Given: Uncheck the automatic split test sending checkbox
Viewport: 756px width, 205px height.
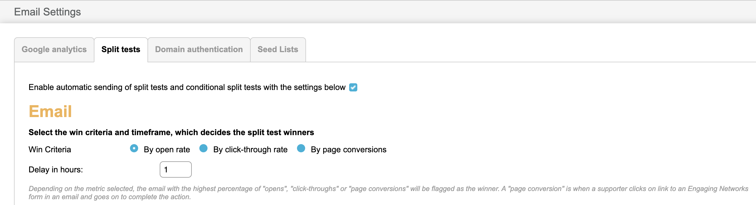Looking at the screenshot, I should (353, 87).
